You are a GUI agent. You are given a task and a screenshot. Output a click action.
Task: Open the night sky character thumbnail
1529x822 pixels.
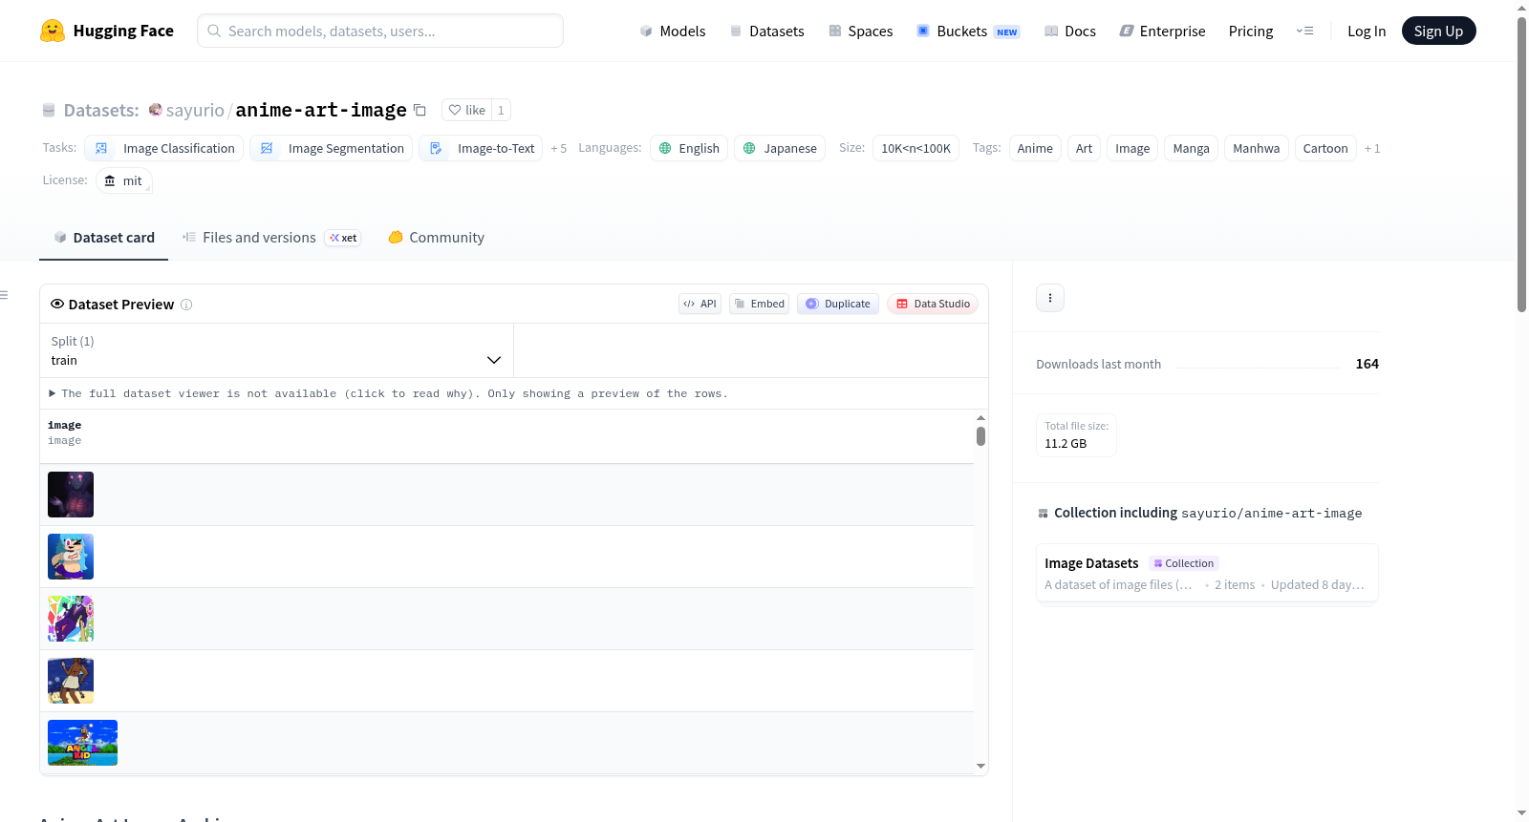click(x=71, y=681)
